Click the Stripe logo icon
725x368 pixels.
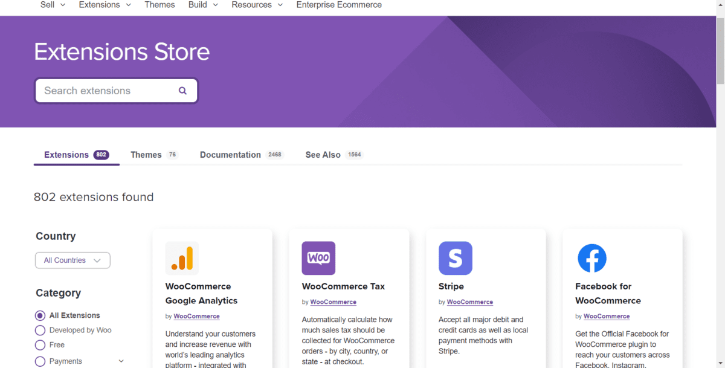[456, 258]
